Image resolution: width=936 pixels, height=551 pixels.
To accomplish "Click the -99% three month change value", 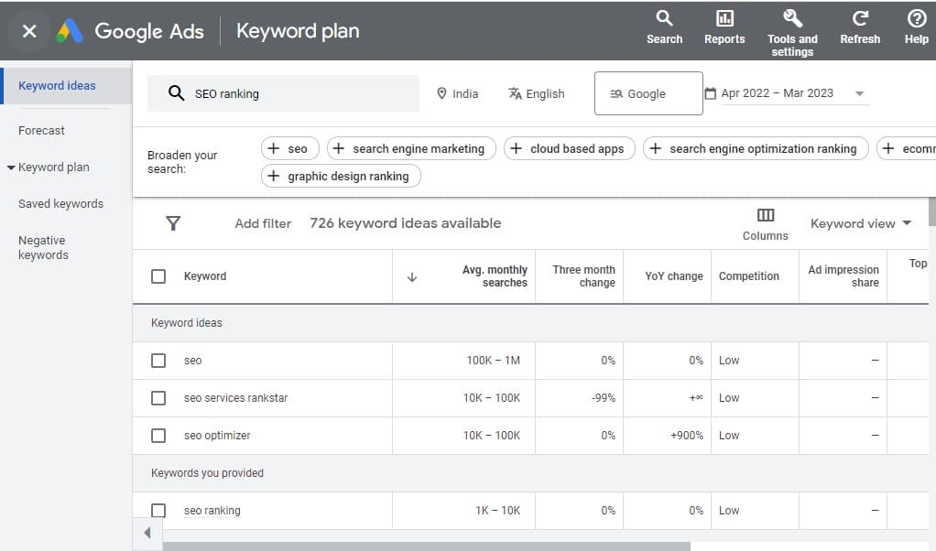I will 603,398.
